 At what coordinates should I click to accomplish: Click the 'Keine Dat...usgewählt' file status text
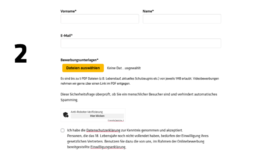[x=124, y=68]
